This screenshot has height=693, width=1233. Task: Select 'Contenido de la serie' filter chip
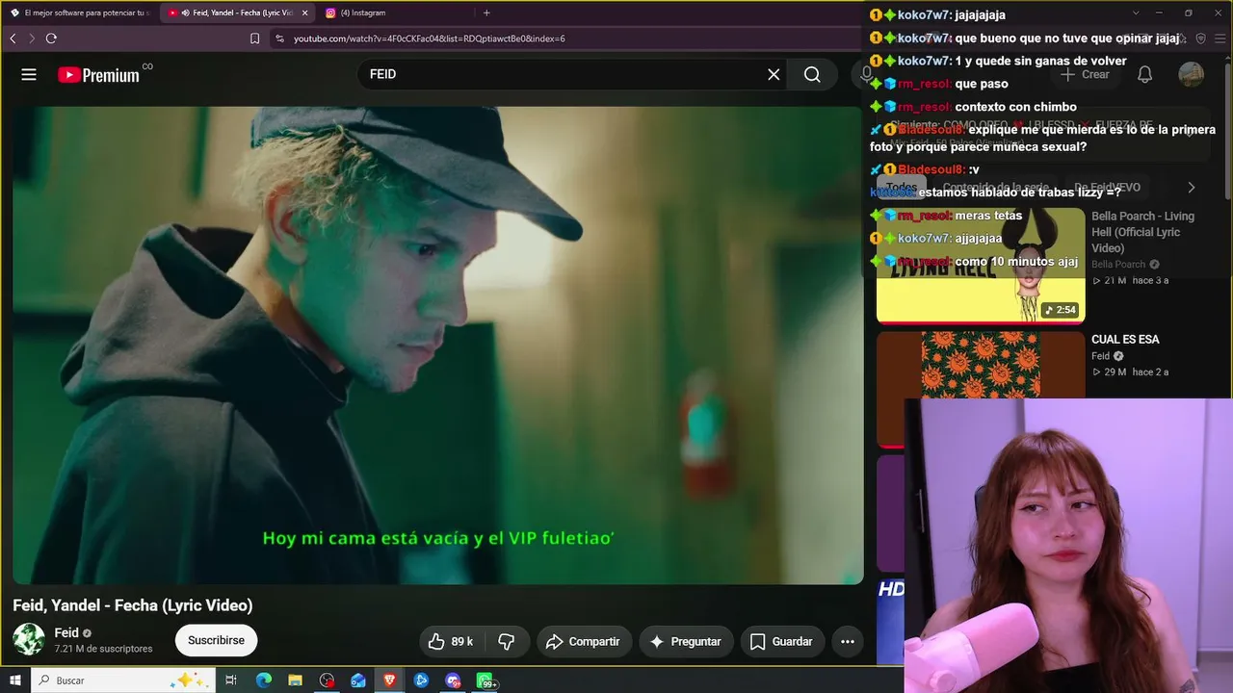[996, 188]
